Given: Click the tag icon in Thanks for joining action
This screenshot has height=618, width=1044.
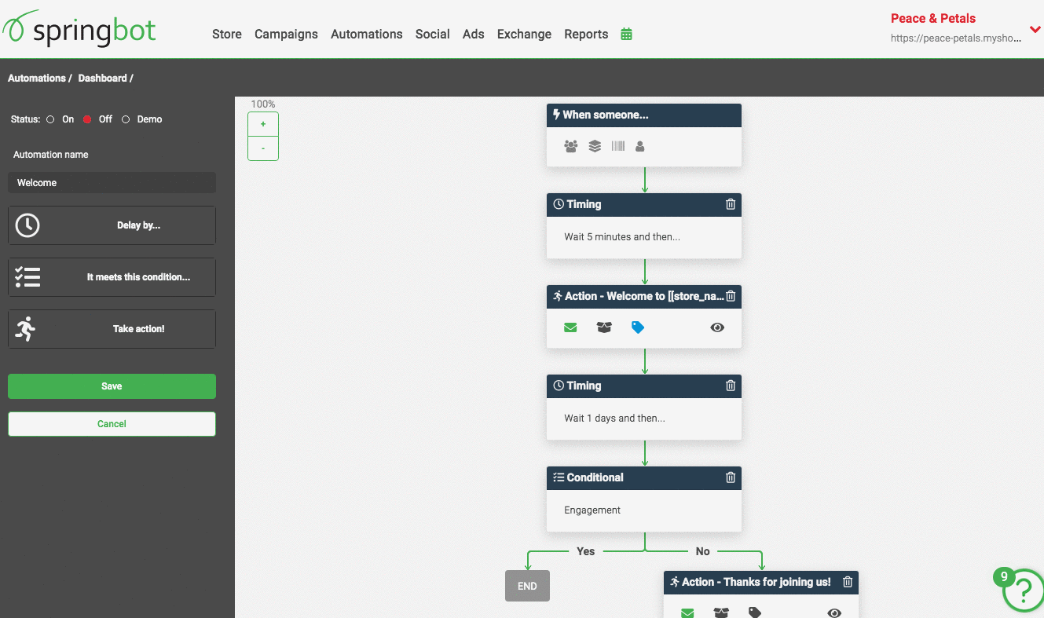Looking at the screenshot, I should (755, 613).
